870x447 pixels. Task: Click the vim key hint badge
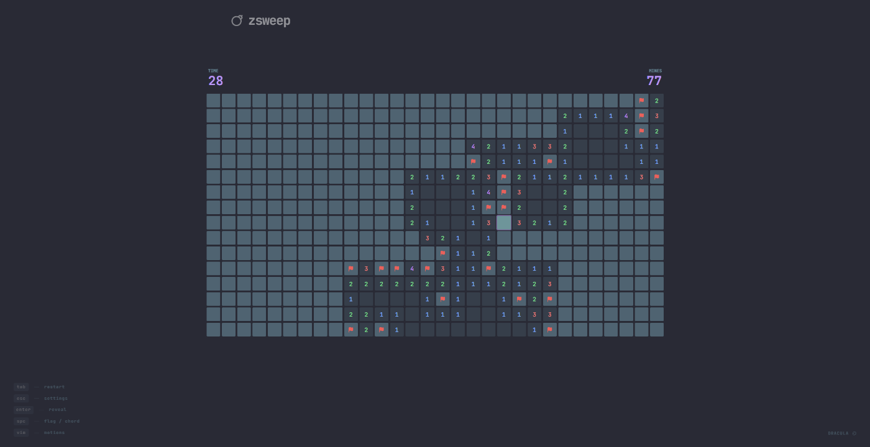pos(21,433)
